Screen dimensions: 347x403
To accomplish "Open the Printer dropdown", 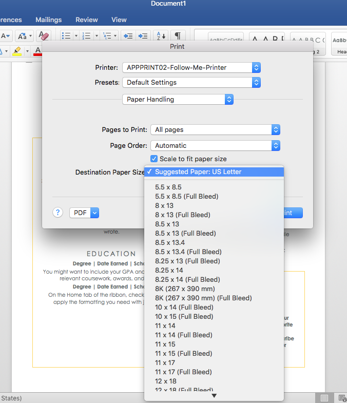I will [191, 68].
